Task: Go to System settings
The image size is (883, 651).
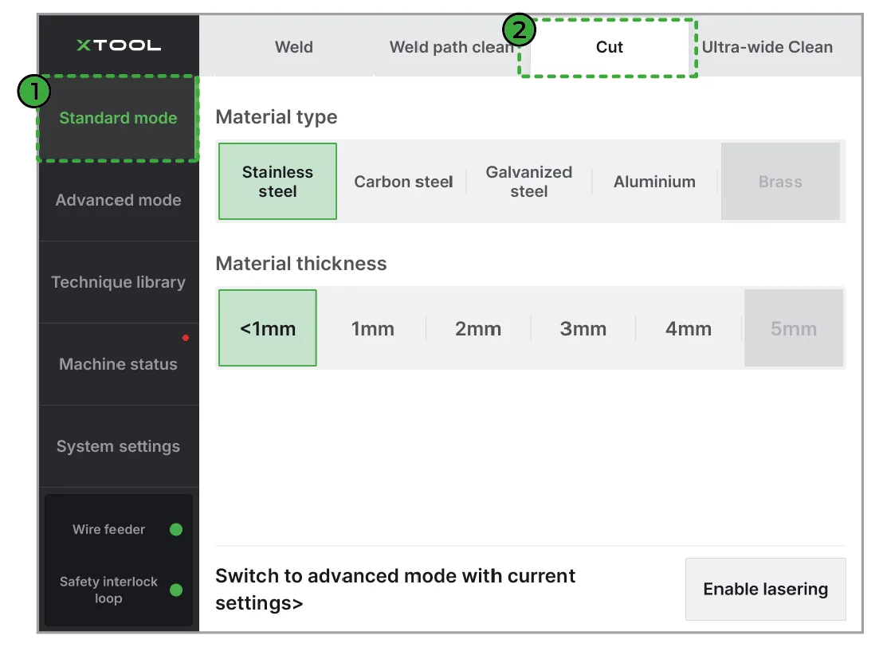Action: [118, 446]
